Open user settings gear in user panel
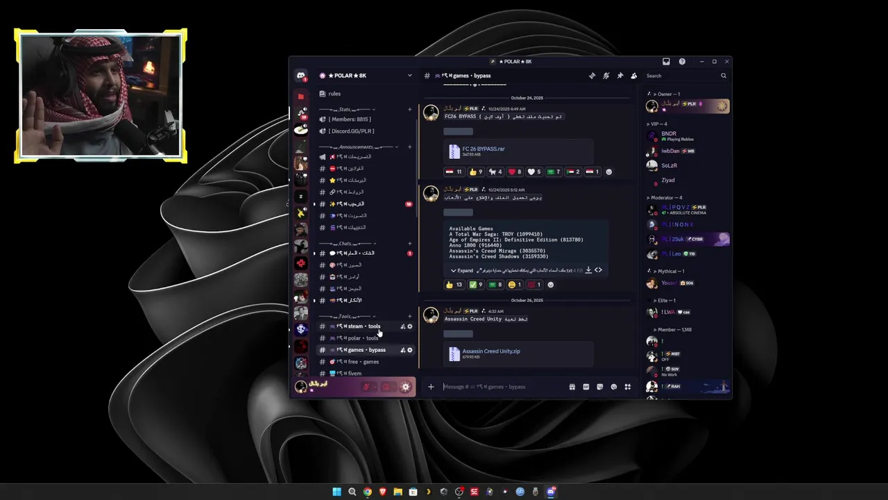The height and width of the screenshot is (500, 888). [406, 387]
